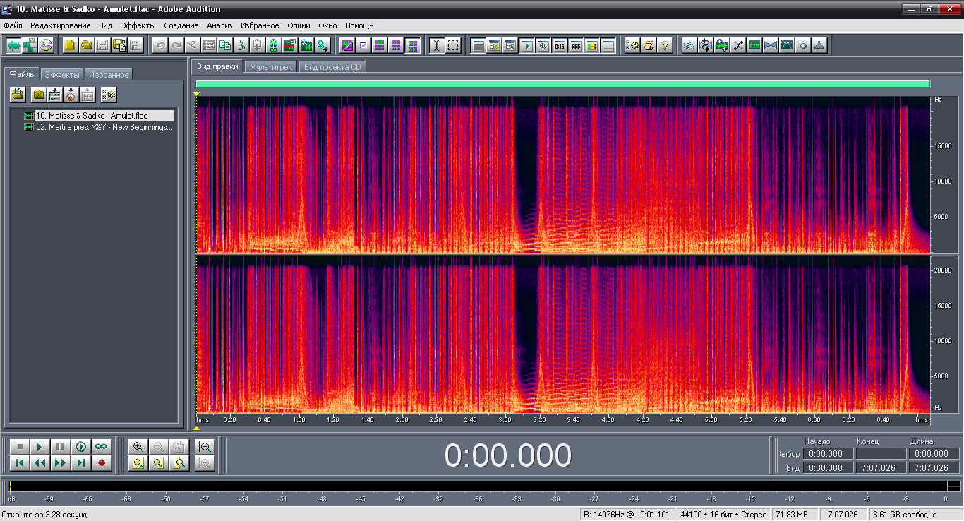Click the import file icon in Files panel
Screen dimensions: 964x521
(x=18, y=94)
